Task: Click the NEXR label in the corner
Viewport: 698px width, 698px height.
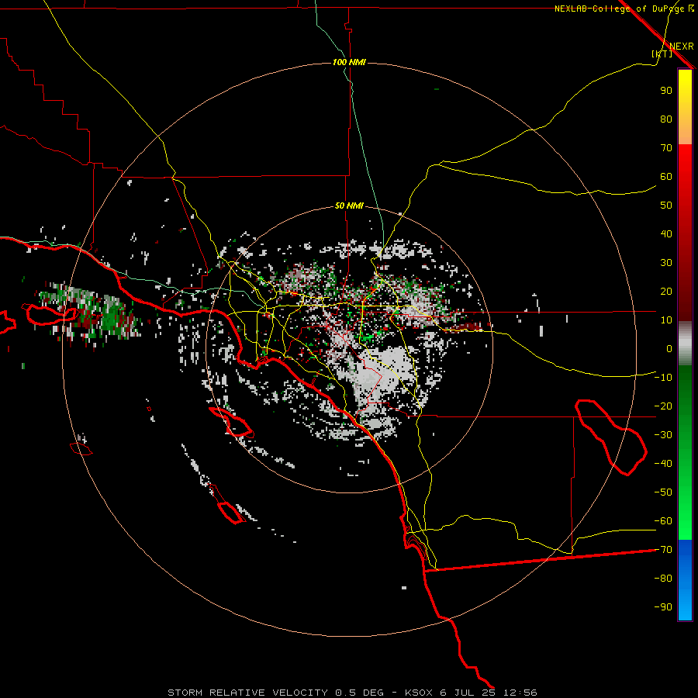Action: tap(682, 47)
